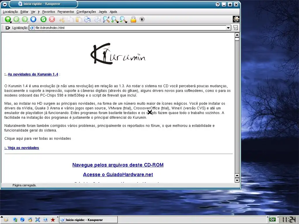
Task: Click the panel clock showing 11:24
Action: coord(289,220)
